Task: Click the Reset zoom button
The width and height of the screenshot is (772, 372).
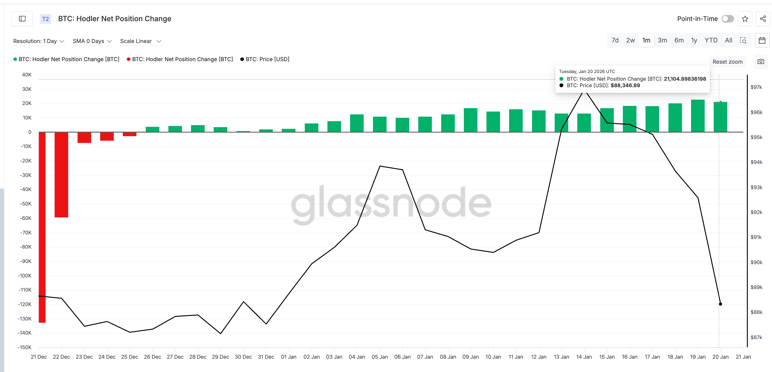Action: click(x=728, y=62)
